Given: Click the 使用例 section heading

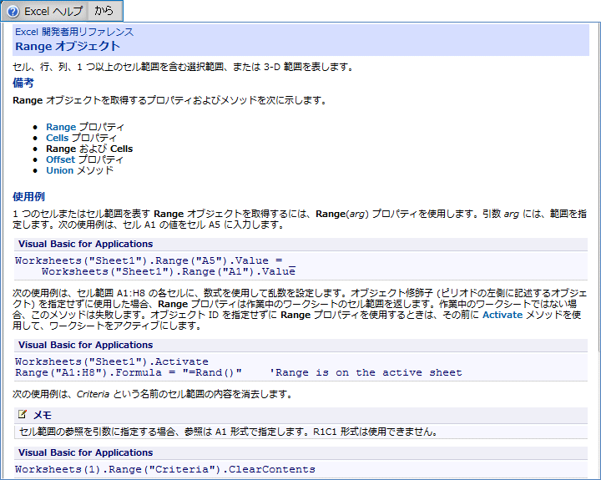Looking at the screenshot, I should coord(28,197).
